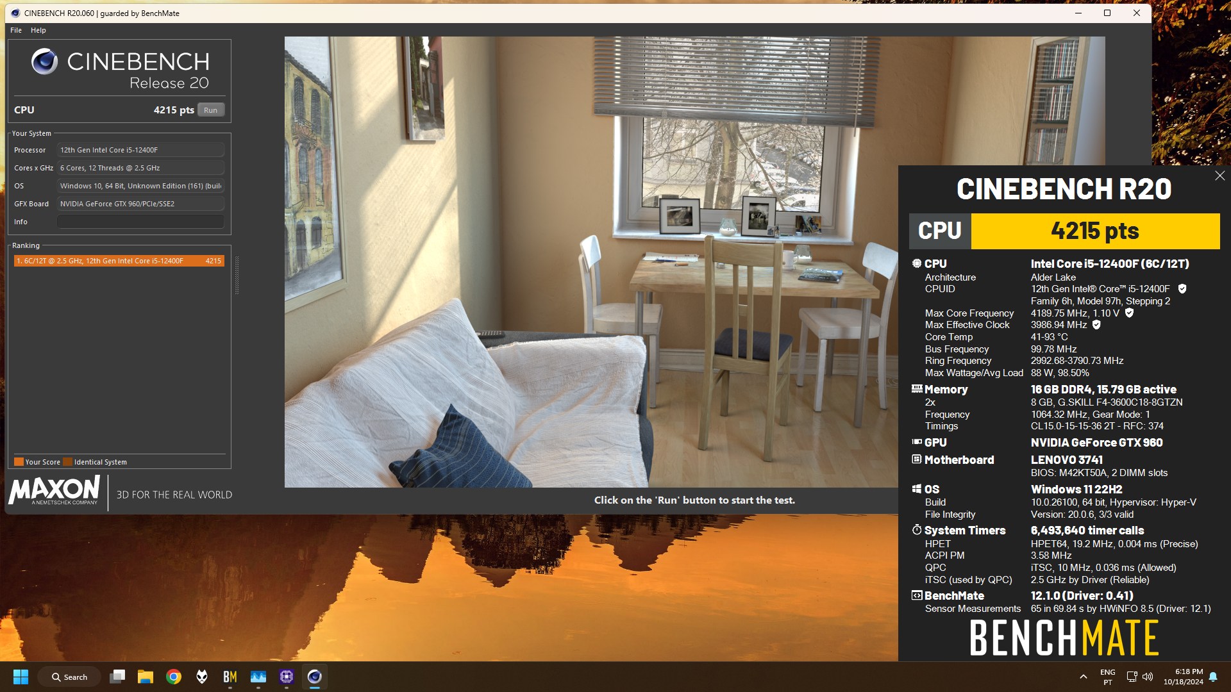Click the MAXON logo

click(x=54, y=491)
